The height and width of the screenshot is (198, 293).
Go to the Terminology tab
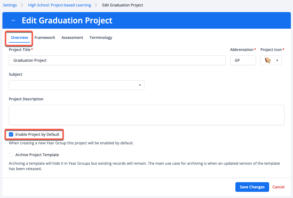(x=101, y=38)
